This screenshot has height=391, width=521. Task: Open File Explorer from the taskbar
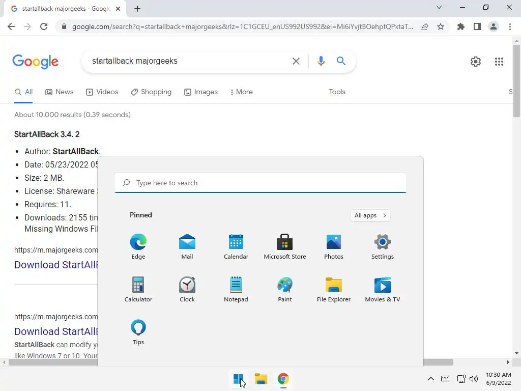(x=261, y=379)
